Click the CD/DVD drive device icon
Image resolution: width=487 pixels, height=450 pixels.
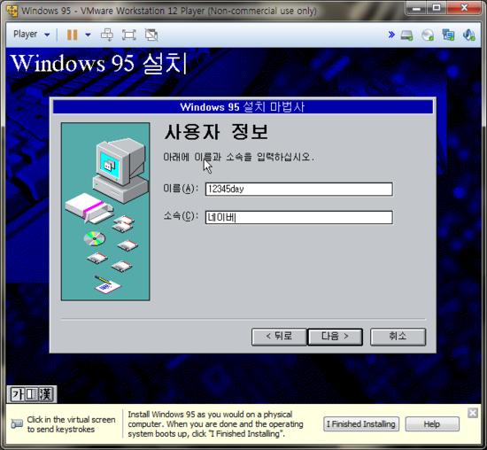[x=428, y=35]
